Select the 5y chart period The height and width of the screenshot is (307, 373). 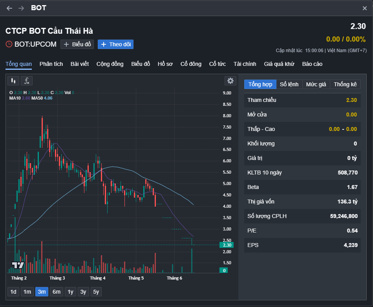click(x=96, y=292)
